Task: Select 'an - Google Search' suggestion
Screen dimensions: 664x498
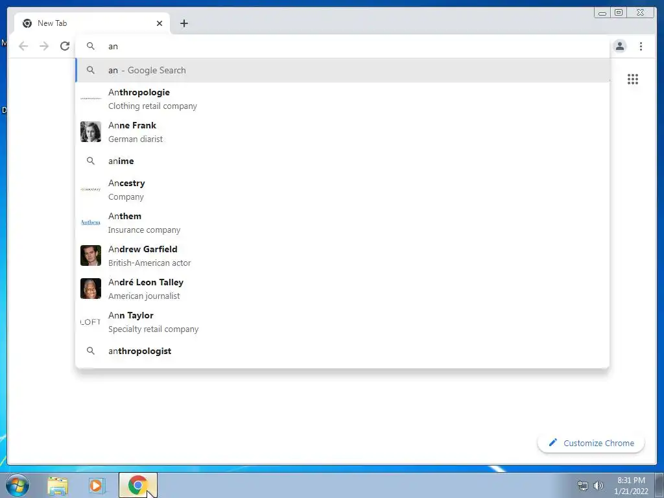Action: 342,70
